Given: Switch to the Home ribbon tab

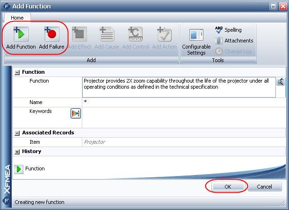Looking at the screenshot, I should tap(17, 18).
